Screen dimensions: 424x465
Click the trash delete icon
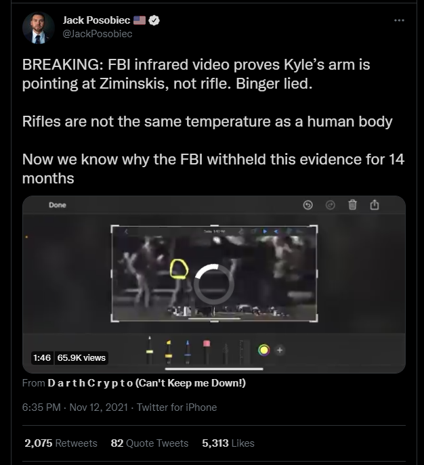point(352,204)
